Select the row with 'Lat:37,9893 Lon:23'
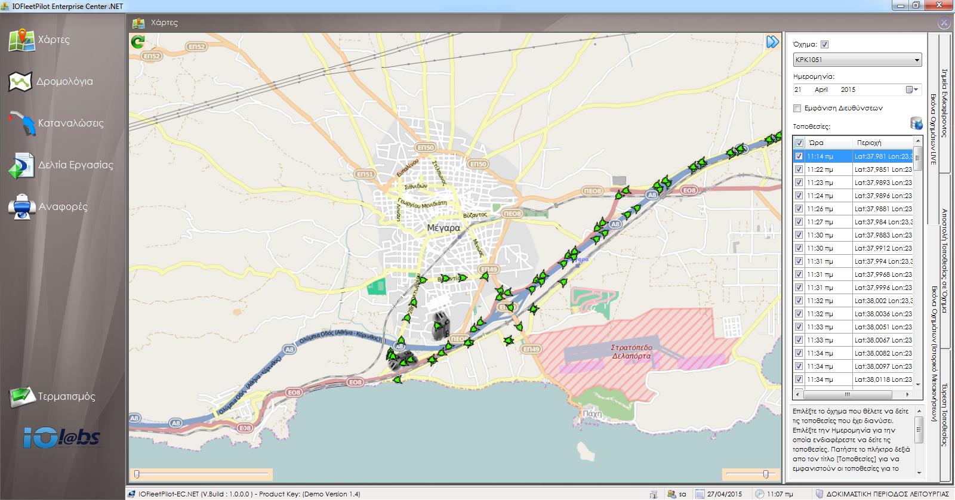This screenshot has width=955, height=500. point(853,183)
